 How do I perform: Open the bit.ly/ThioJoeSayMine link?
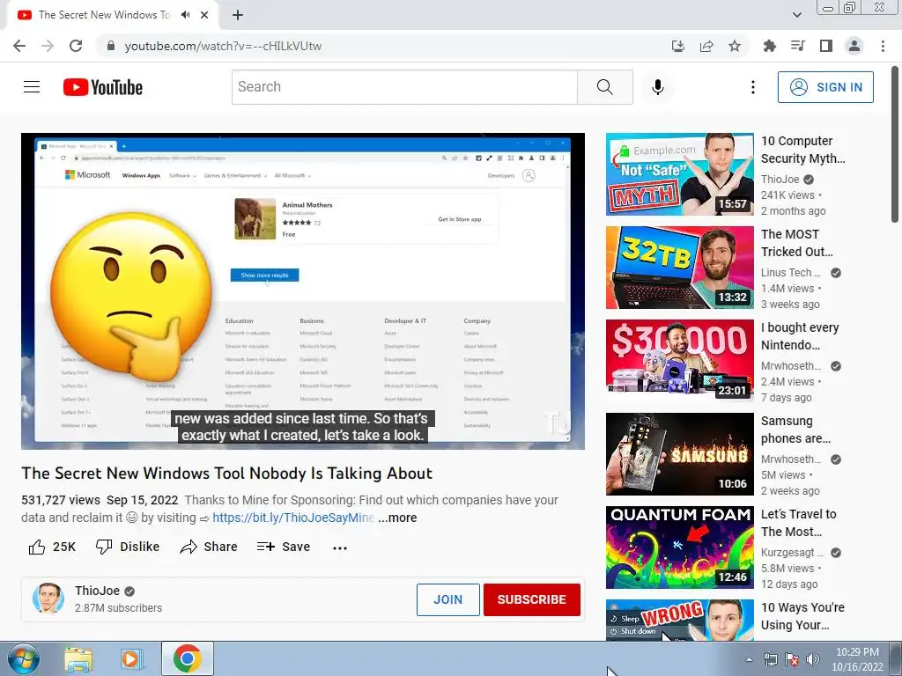293,518
